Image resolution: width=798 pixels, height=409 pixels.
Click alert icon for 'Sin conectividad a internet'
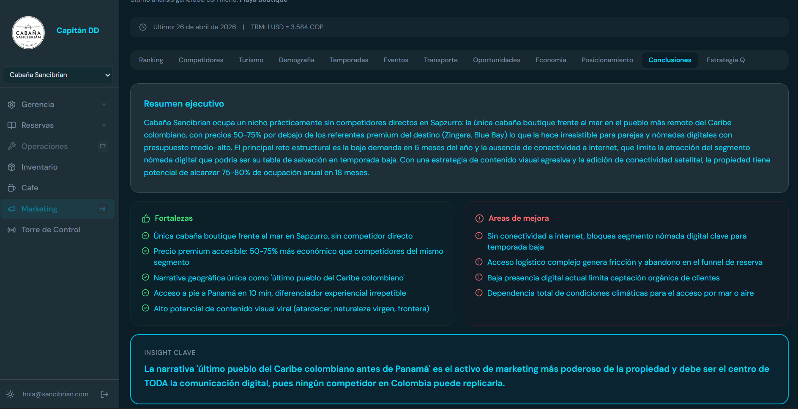tap(479, 236)
